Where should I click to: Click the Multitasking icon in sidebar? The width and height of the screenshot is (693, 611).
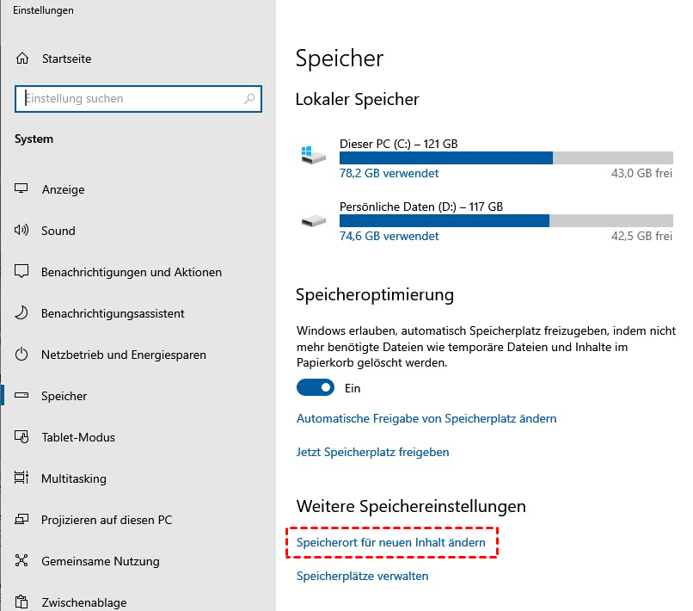(x=21, y=478)
